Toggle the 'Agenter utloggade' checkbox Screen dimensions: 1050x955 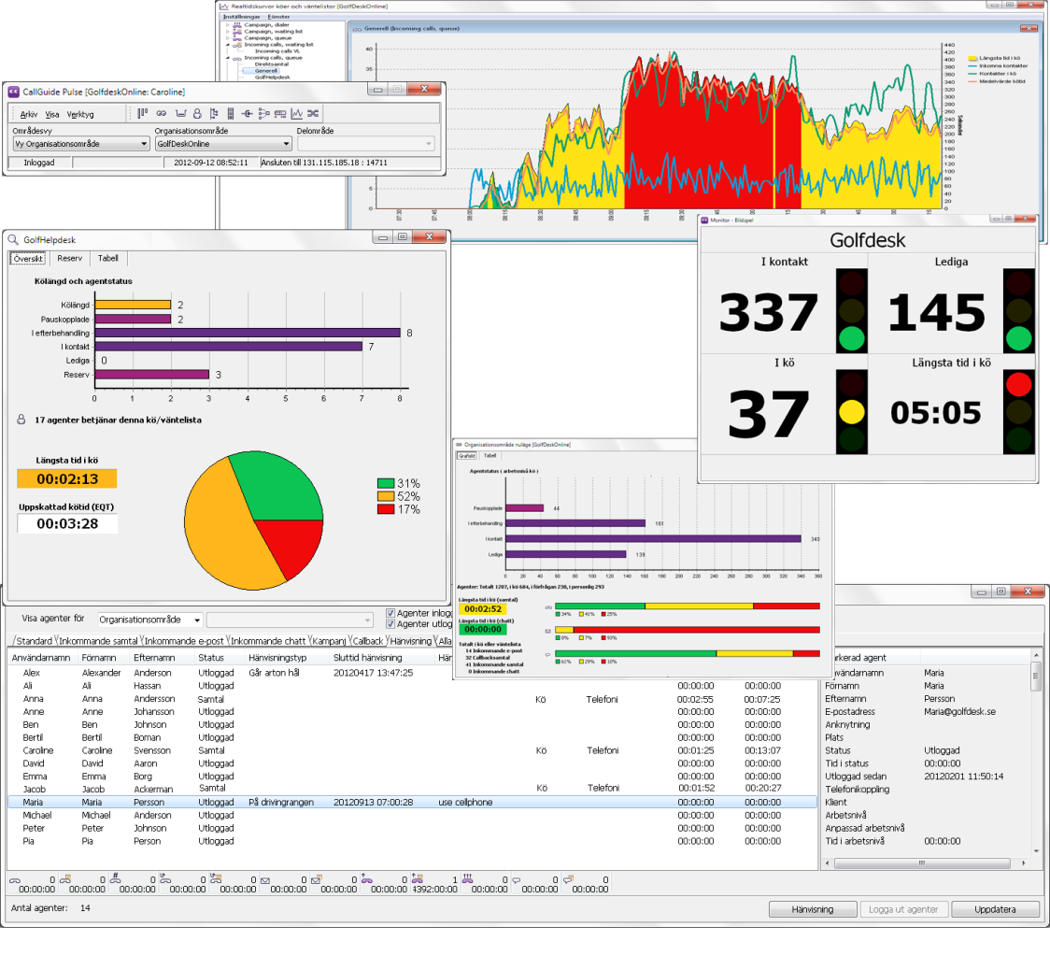(391, 625)
